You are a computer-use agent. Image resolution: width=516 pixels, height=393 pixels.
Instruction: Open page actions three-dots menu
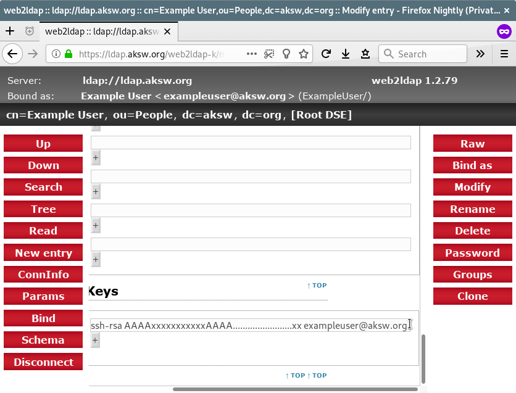click(x=252, y=54)
